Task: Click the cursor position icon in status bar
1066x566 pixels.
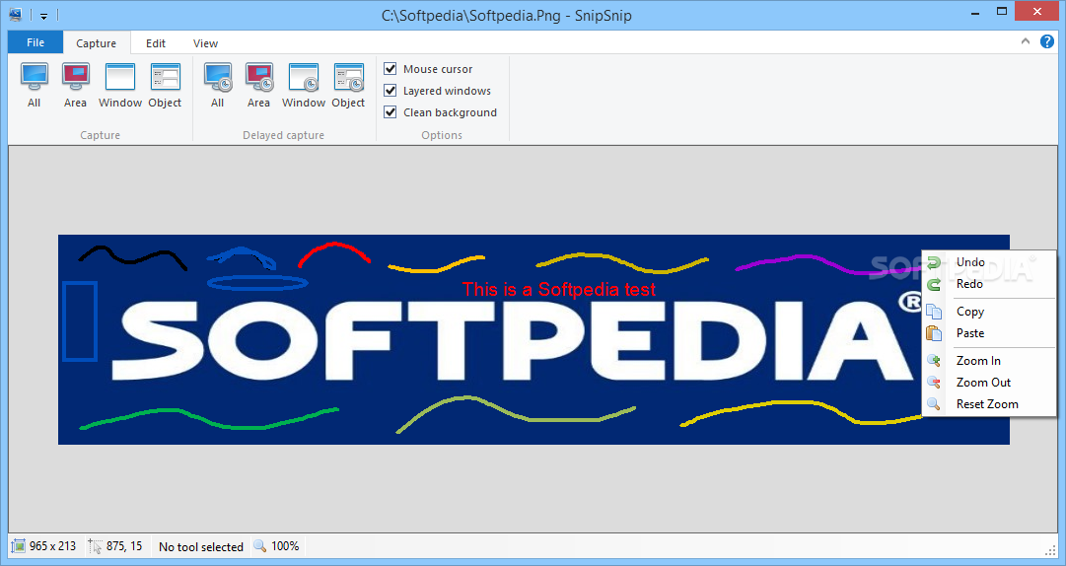Action: (96, 546)
